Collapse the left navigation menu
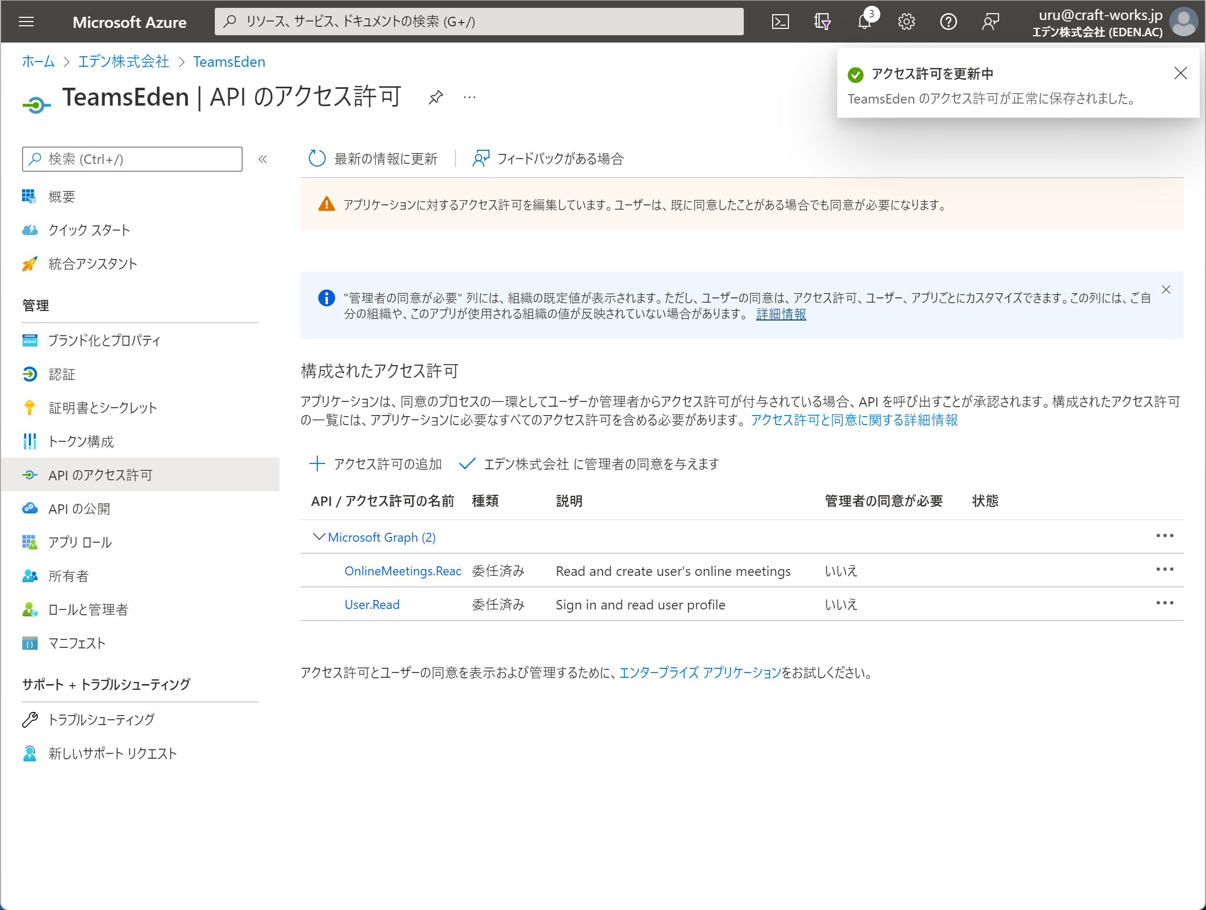The image size is (1206, 910). [x=263, y=159]
